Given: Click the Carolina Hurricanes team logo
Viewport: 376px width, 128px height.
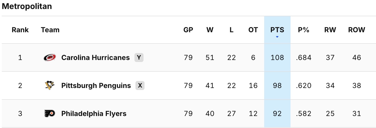Looking at the screenshot, I should 50,58.
